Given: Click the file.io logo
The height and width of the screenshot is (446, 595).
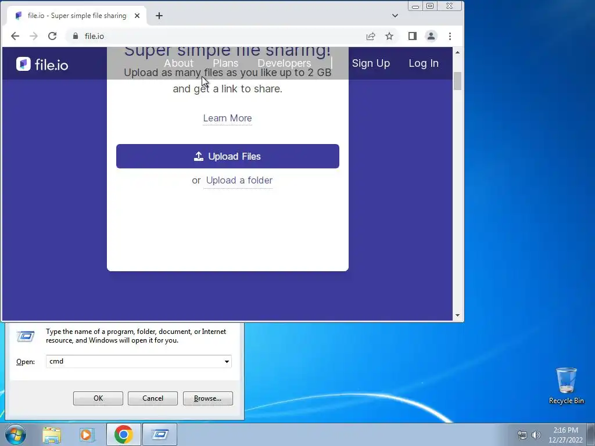Looking at the screenshot, I should tap(42, 64).
